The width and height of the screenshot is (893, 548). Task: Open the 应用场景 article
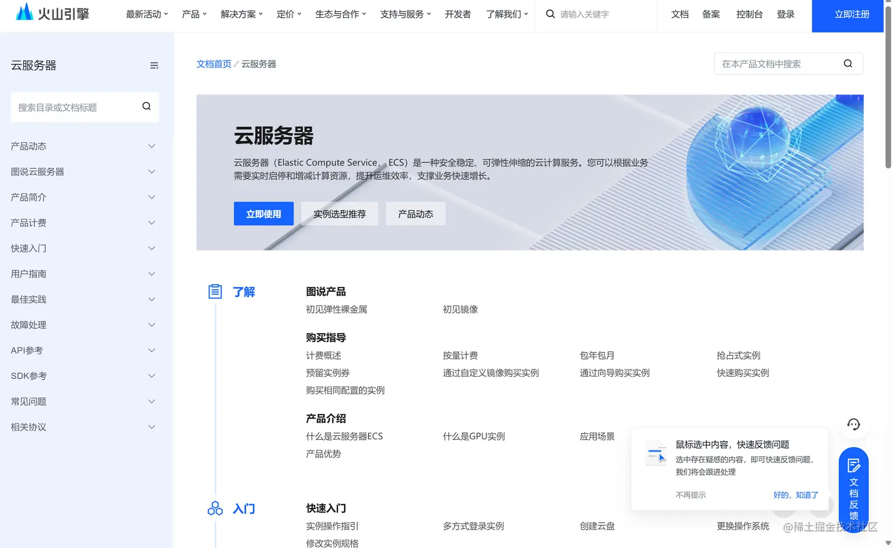pyautogui.click(x=597, y=436)
